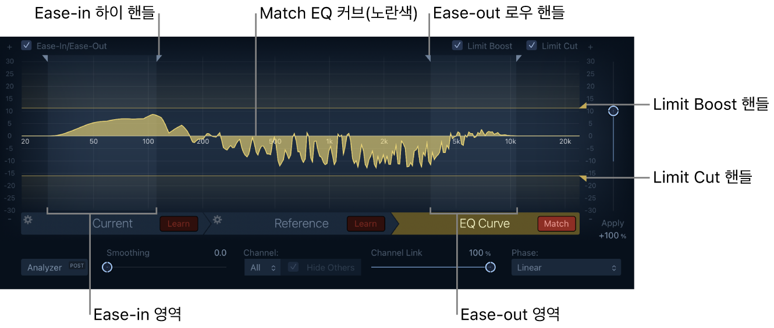The height and width of the screenshot is (328, 774).
Task: Select the Reference section tab
Action: pos(301,223)
